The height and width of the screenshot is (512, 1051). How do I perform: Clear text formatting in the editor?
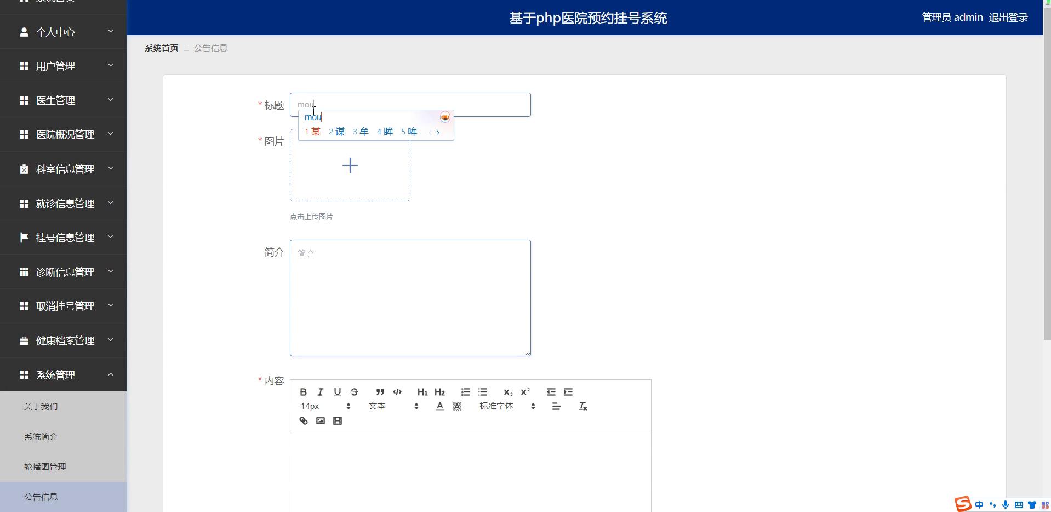click(582, 406)
